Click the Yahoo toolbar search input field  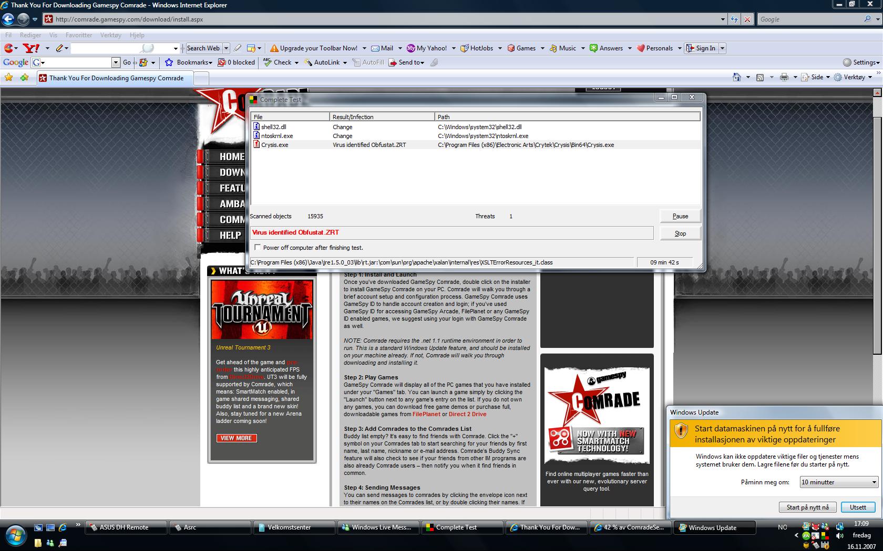124,48
